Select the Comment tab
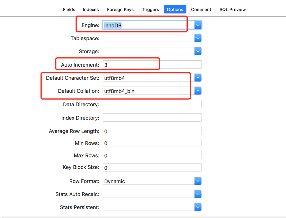The image size is (286, 218). click(x=201, y=10)
